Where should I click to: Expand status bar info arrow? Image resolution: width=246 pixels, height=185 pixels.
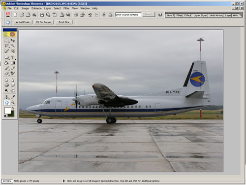coord(64,181)
